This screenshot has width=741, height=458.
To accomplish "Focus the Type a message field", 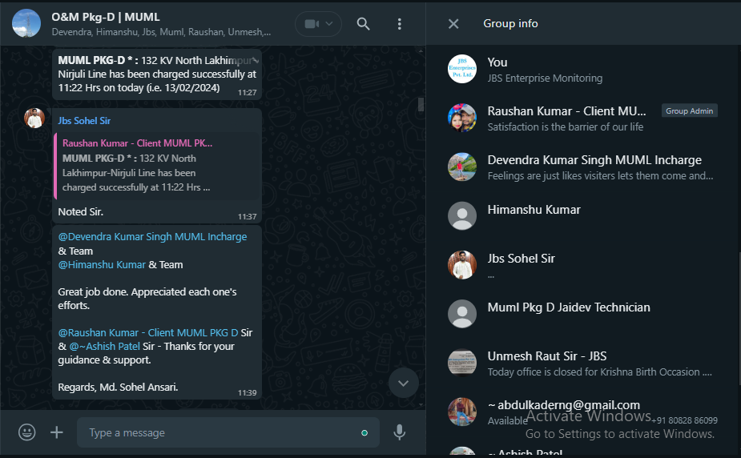I will 228,432.
